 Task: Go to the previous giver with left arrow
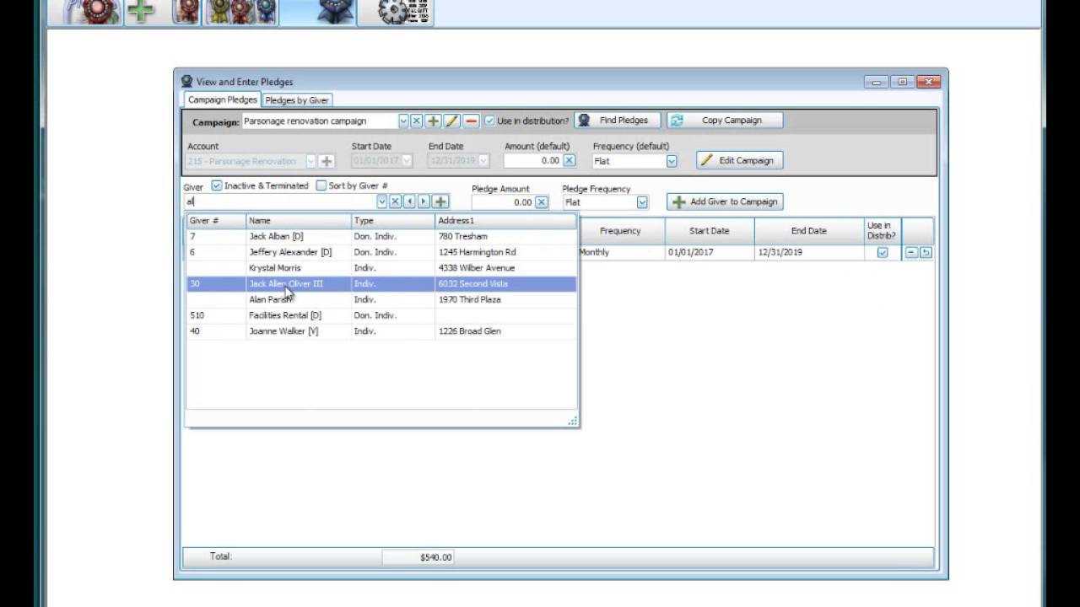(x=409, y=202)
